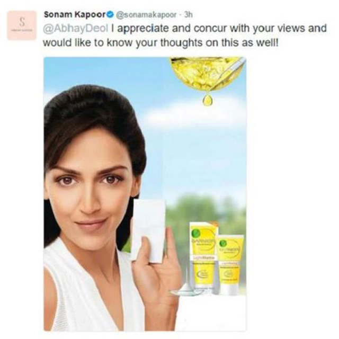The height and width of the screenshot is (339, 339).
Task: Visit the @sonamakapoor handle
Action: coord(147,15)
